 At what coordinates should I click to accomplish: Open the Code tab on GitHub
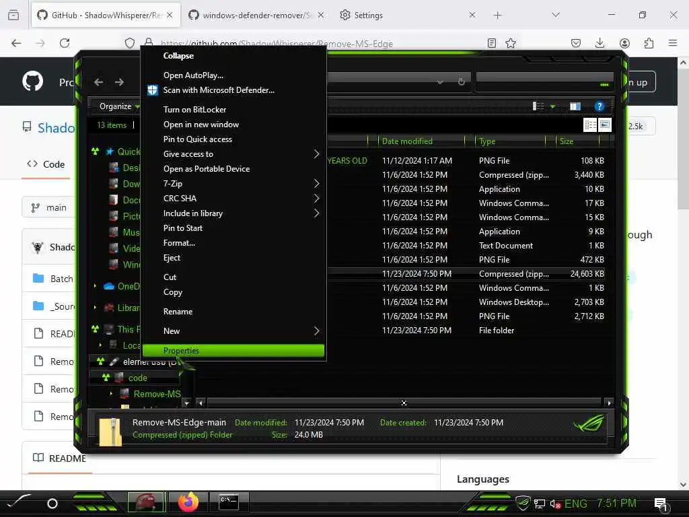[46, 164]
